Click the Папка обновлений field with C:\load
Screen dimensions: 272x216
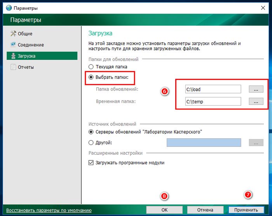click(x=213, y=89)
